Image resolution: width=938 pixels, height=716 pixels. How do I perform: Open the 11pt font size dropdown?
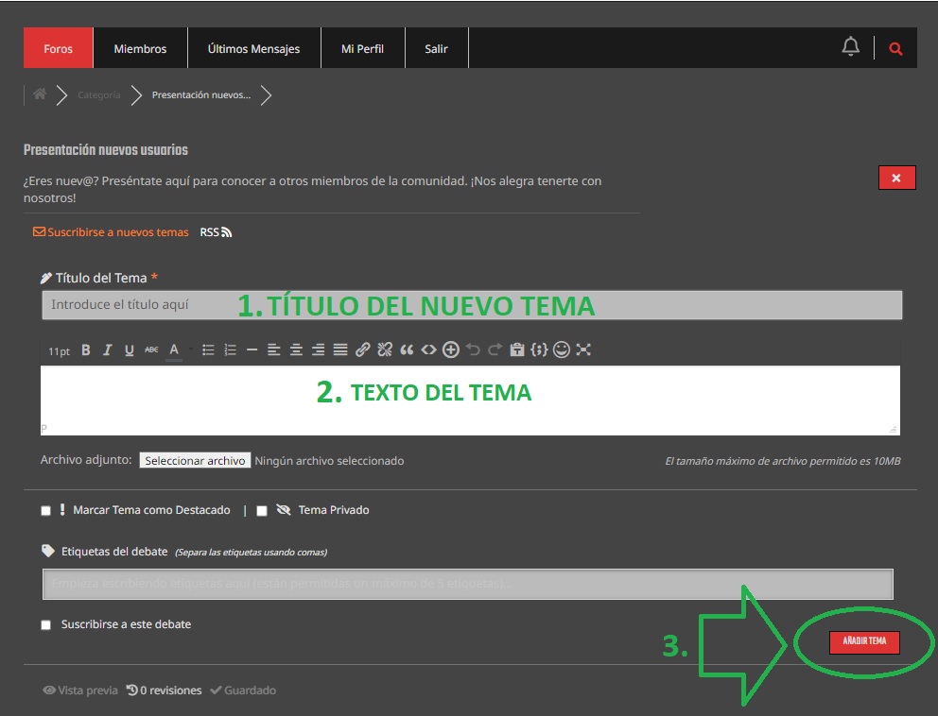point(59,351)
